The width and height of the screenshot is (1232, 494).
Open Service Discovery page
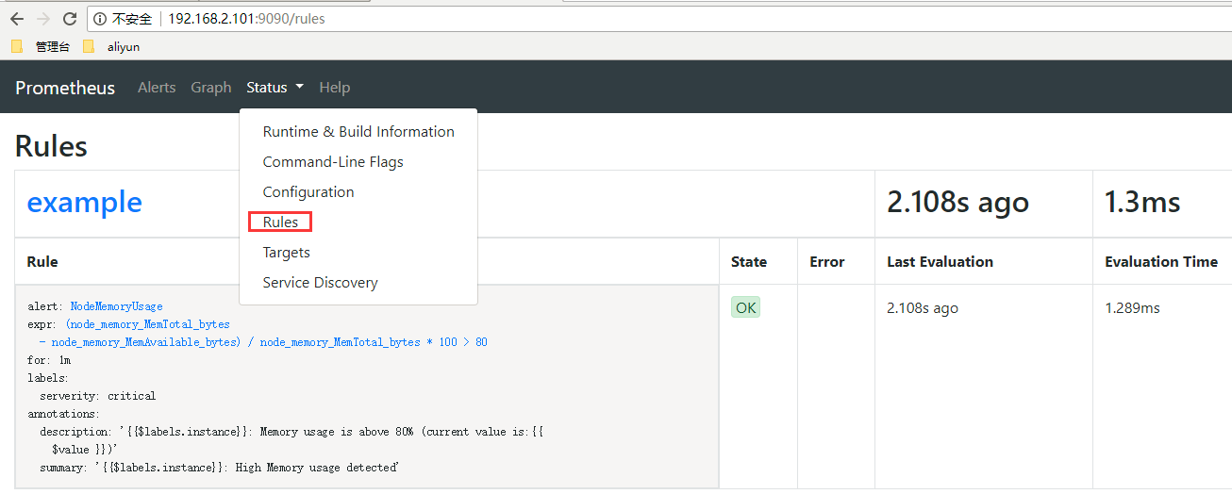(x=320, y=283)
